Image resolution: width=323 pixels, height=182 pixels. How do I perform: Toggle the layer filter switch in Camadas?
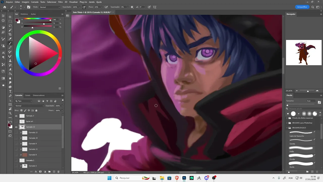63,100
